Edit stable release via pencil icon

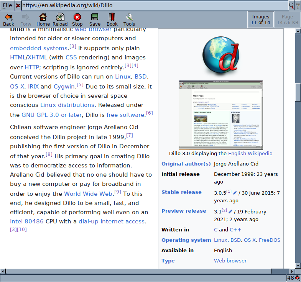coord(235,193)
